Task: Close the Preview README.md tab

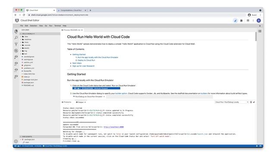Action: click(x=82, y=30)
